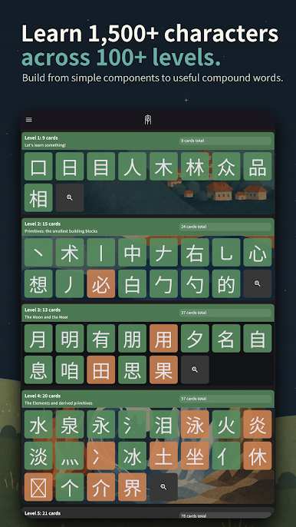This screenshot has height=527, width=296.
Task: Select the orange 炎 character card
Action: [x=258, y=425]
